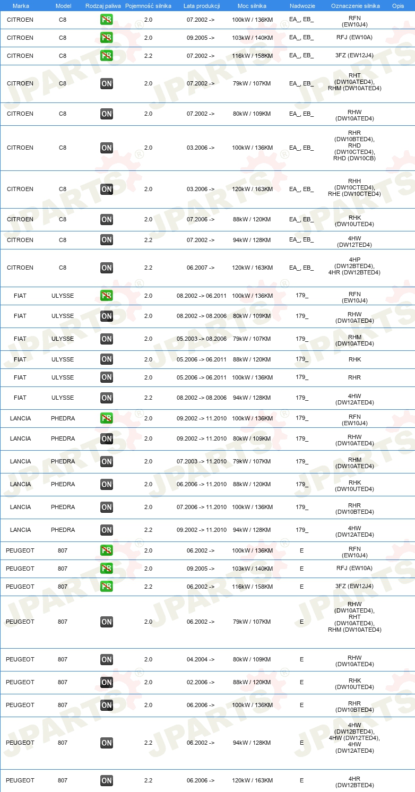Click 'RFJ (EW10A)' in the Peugeot 807 row
Screen dimensions: 415x792
(355, 569)
